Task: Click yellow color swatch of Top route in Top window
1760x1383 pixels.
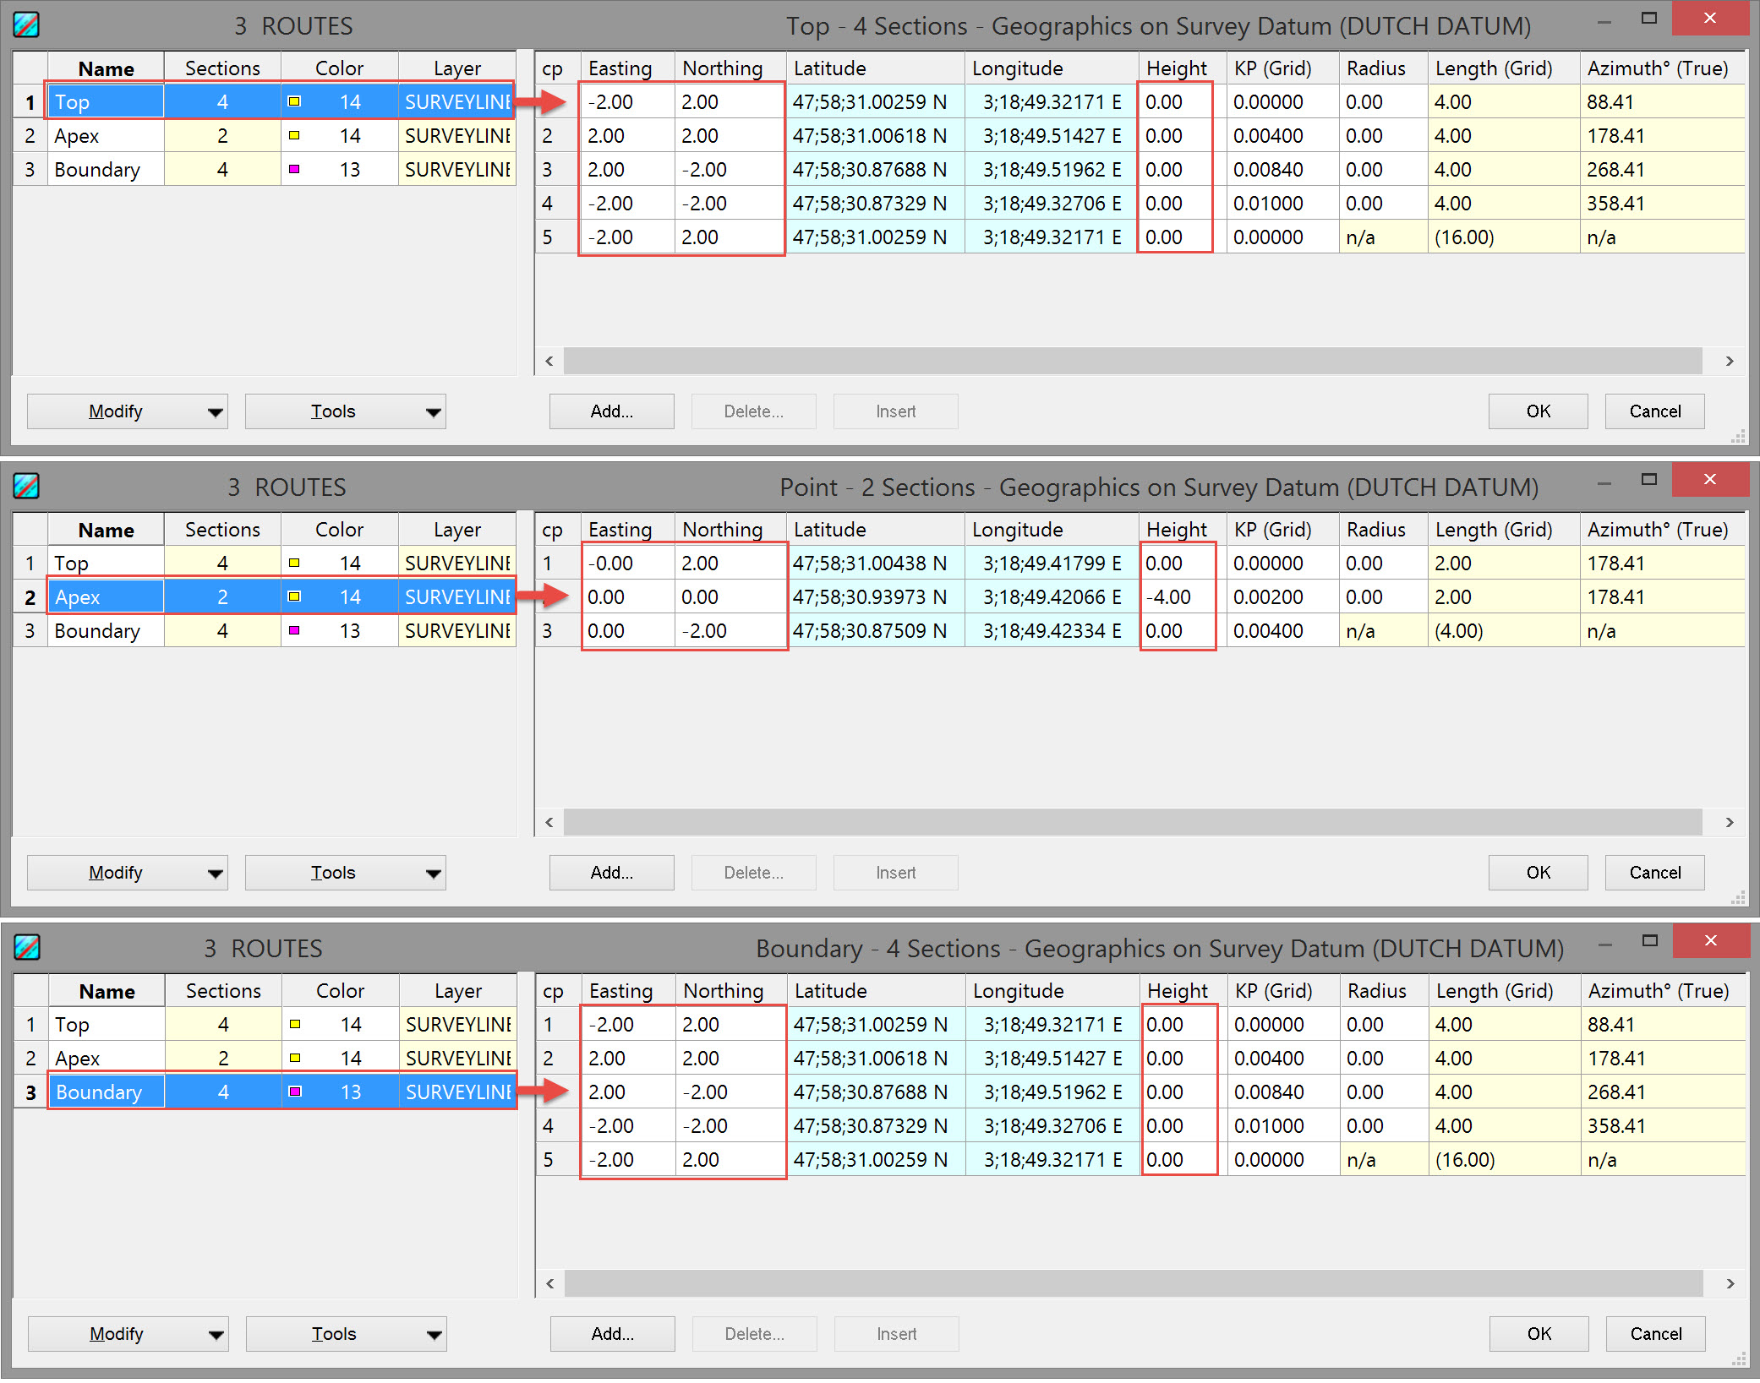Action: 294,101
